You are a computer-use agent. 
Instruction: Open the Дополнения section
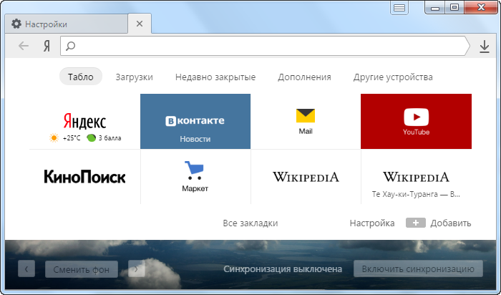(x=304, y=77)
